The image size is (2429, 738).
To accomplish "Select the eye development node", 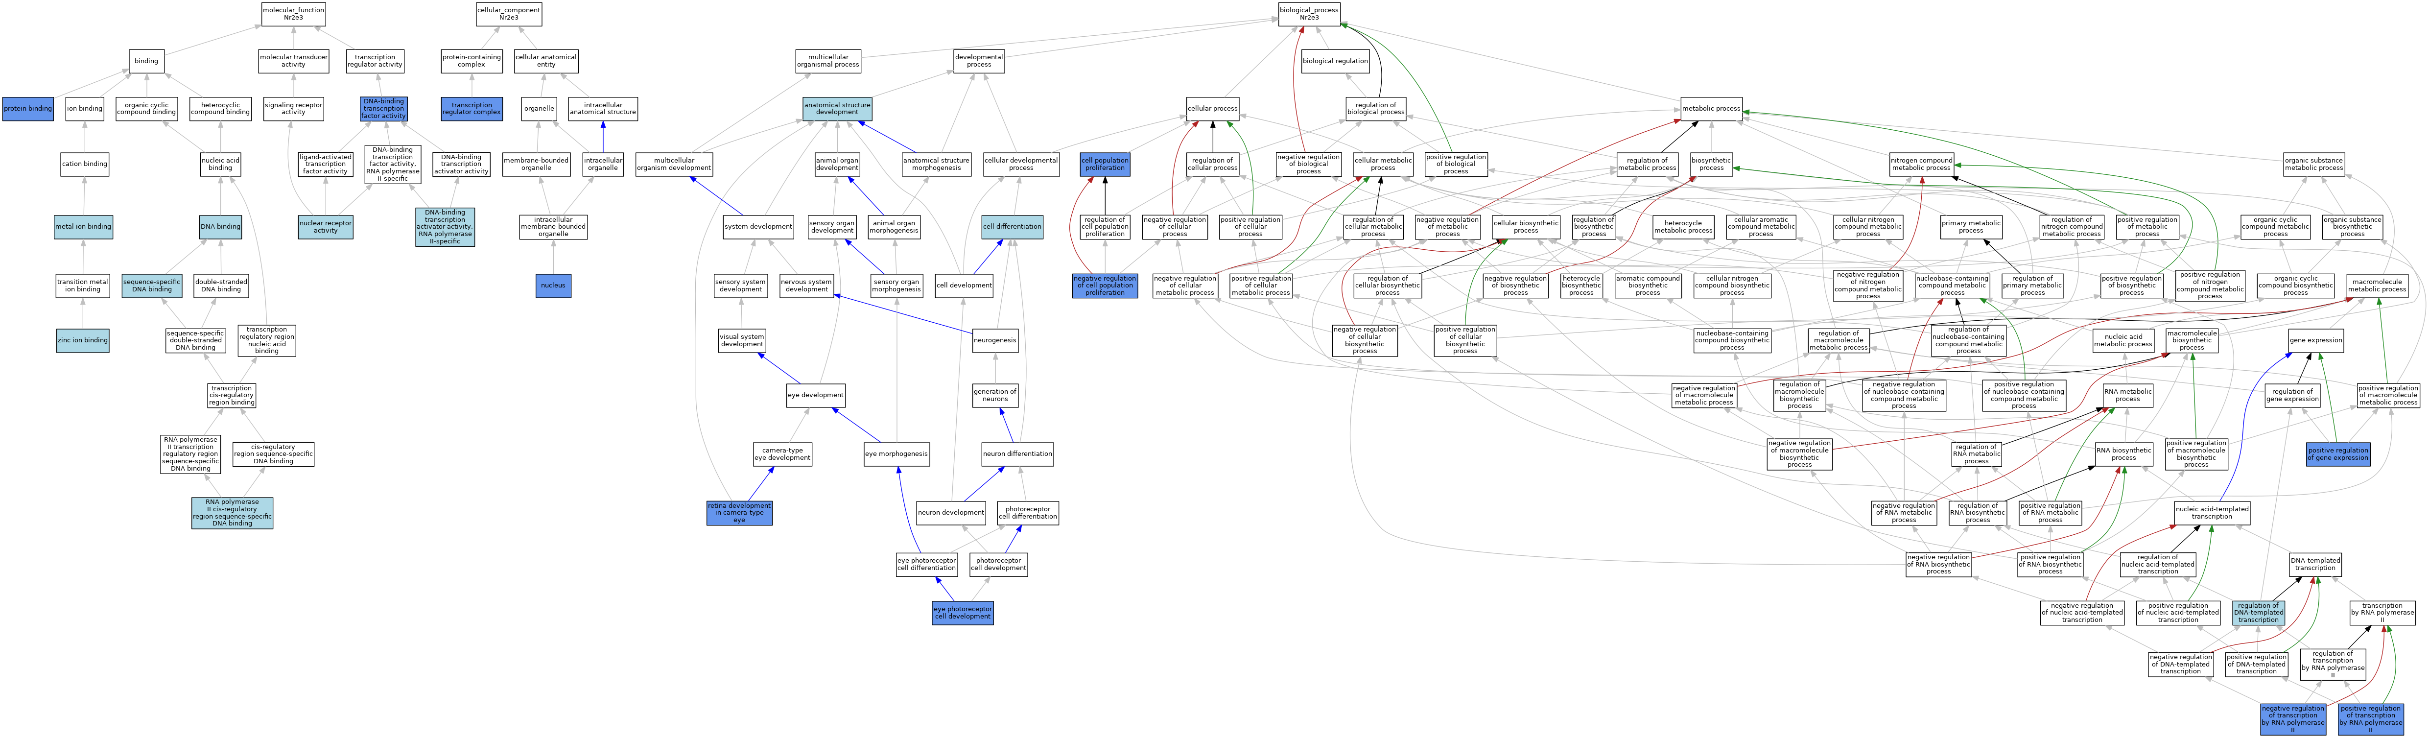I will point(816,395).
